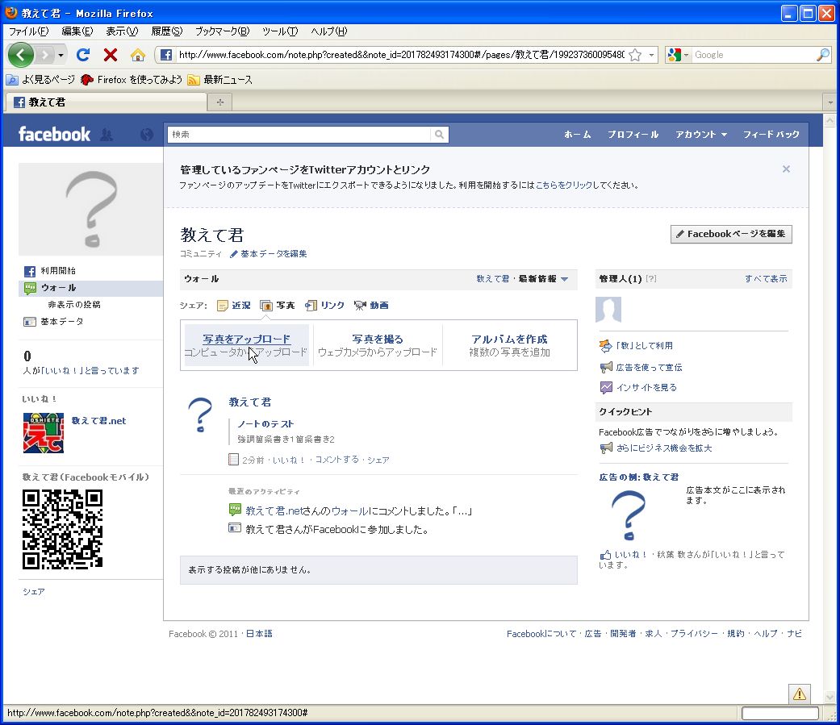Viewport: 840px width, 725px height.
Task: Click シェア link below the QR code
Action: pos(34,592)
